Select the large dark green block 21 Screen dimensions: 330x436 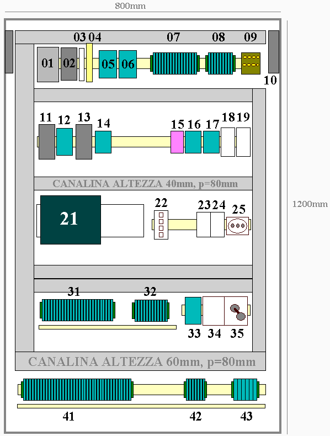[x=71, y=220]
